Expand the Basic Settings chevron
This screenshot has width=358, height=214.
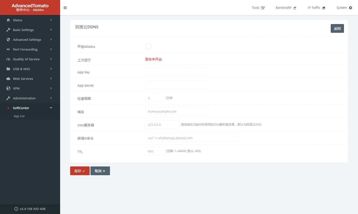51,30
